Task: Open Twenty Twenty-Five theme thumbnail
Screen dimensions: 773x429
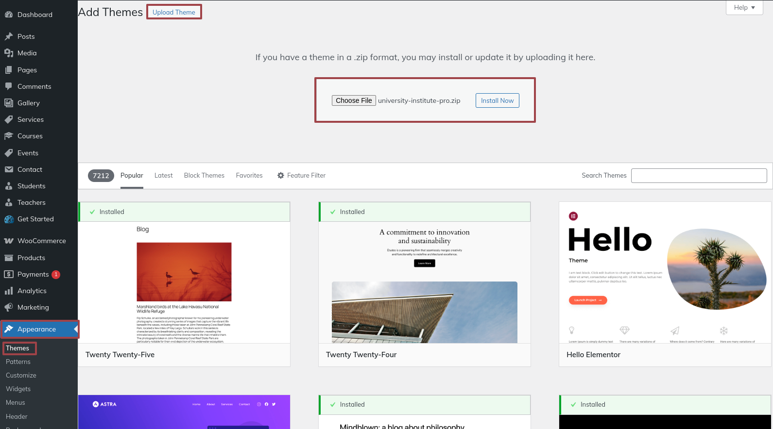Action: tap(184, 282)
